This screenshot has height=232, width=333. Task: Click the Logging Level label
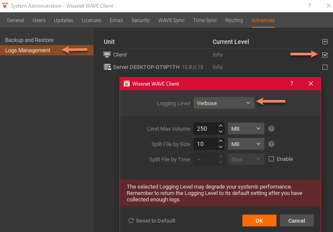[x=173, y=103]
